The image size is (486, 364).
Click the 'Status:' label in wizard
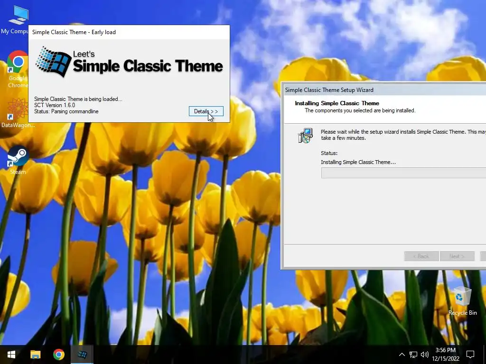coord(329,153)
